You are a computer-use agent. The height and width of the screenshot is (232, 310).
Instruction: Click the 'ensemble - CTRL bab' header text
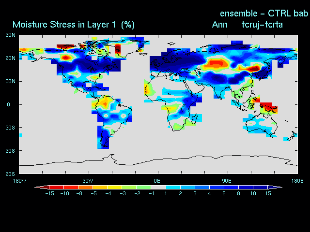point(264,13)
